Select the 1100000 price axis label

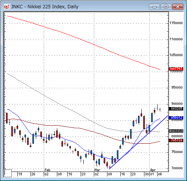tap(176, 39)
